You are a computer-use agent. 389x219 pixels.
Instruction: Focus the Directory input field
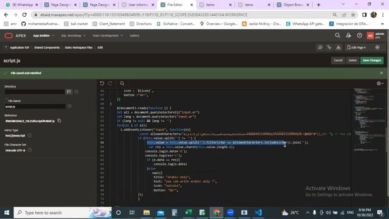tap(35, 92)
